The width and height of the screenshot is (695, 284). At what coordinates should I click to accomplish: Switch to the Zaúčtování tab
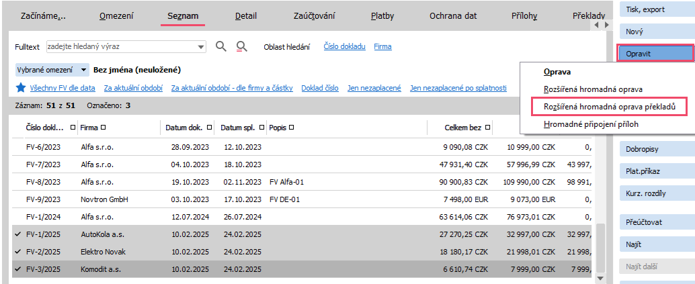point(315,15)
